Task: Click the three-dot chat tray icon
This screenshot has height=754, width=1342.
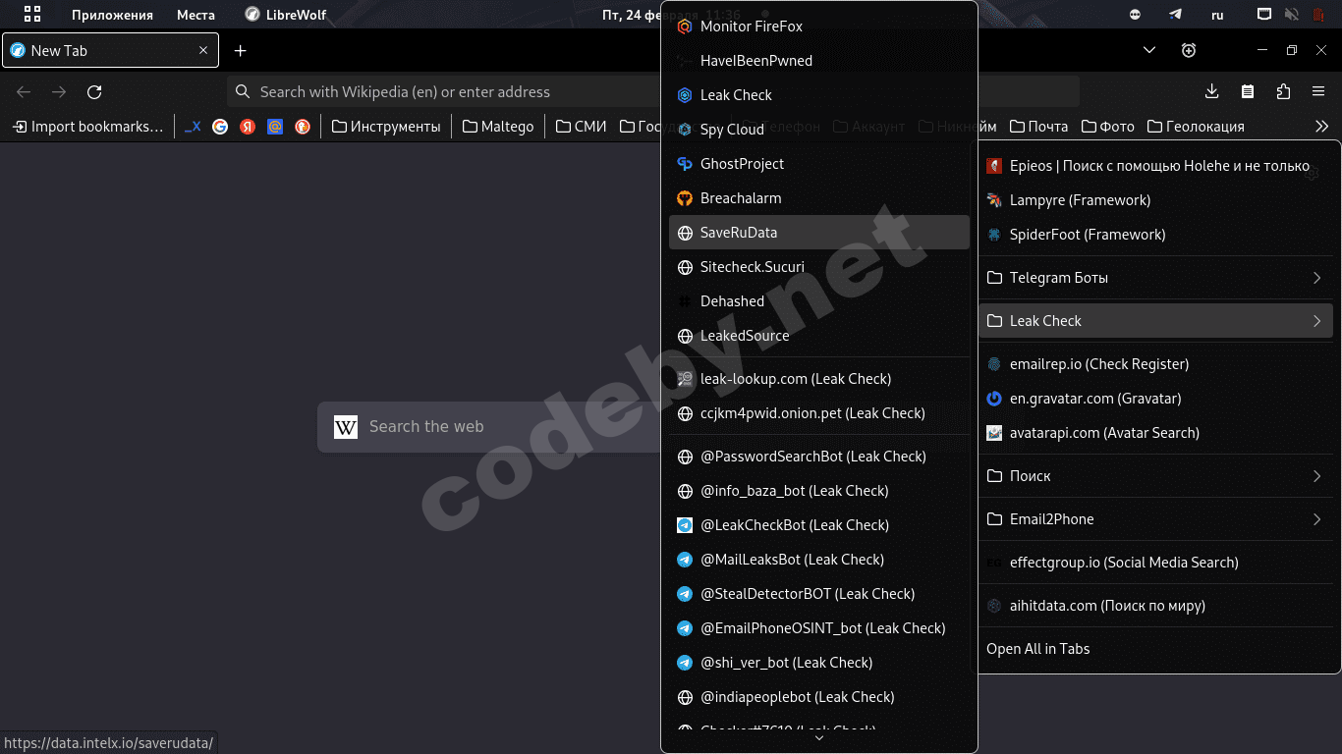Action: (1136, 15)
